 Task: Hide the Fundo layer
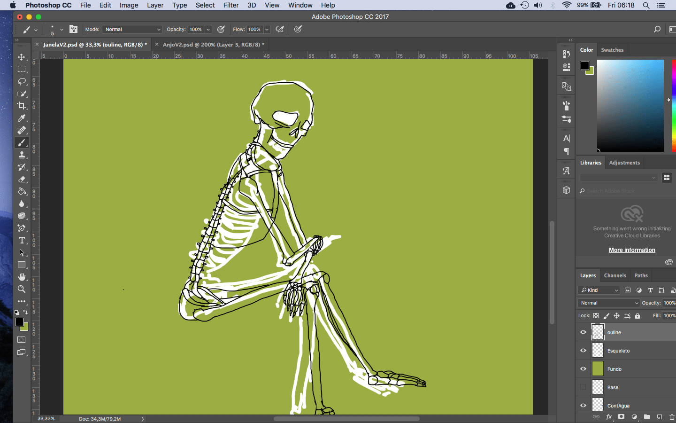tap(583, 369)
